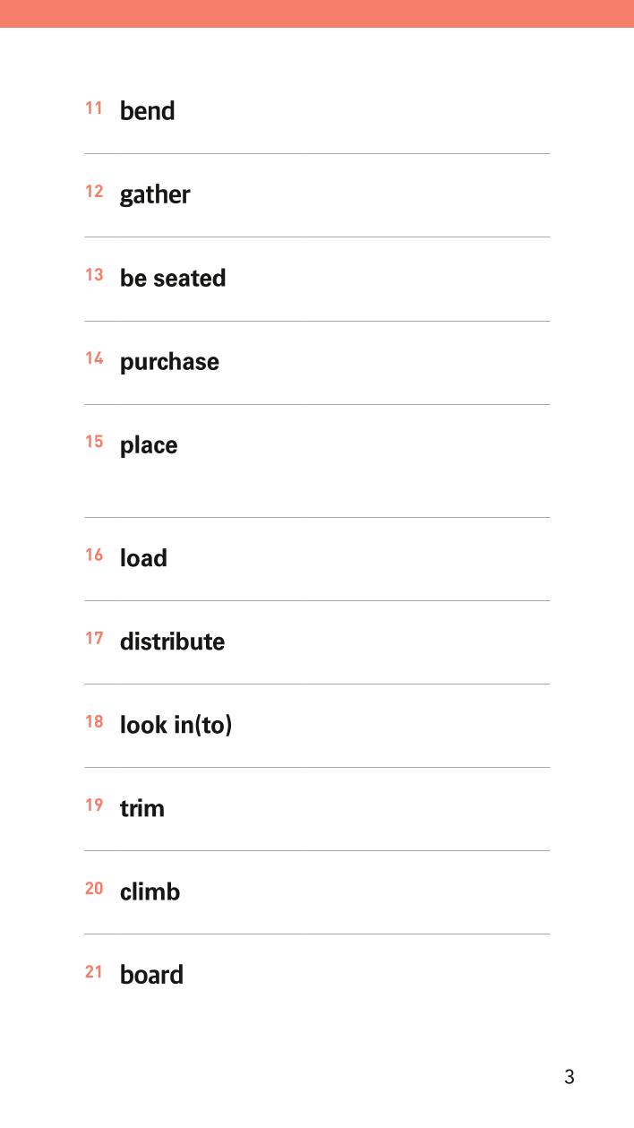
Task: Select the phrase 'be seated'
Action: click(x=173, y=279)
